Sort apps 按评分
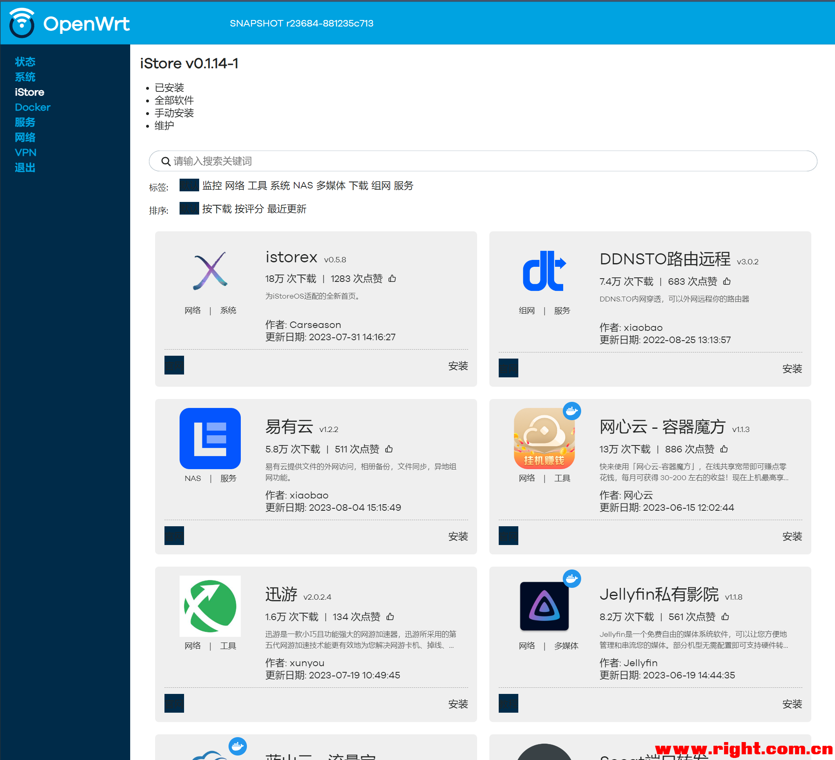 (x=249, y=208)
